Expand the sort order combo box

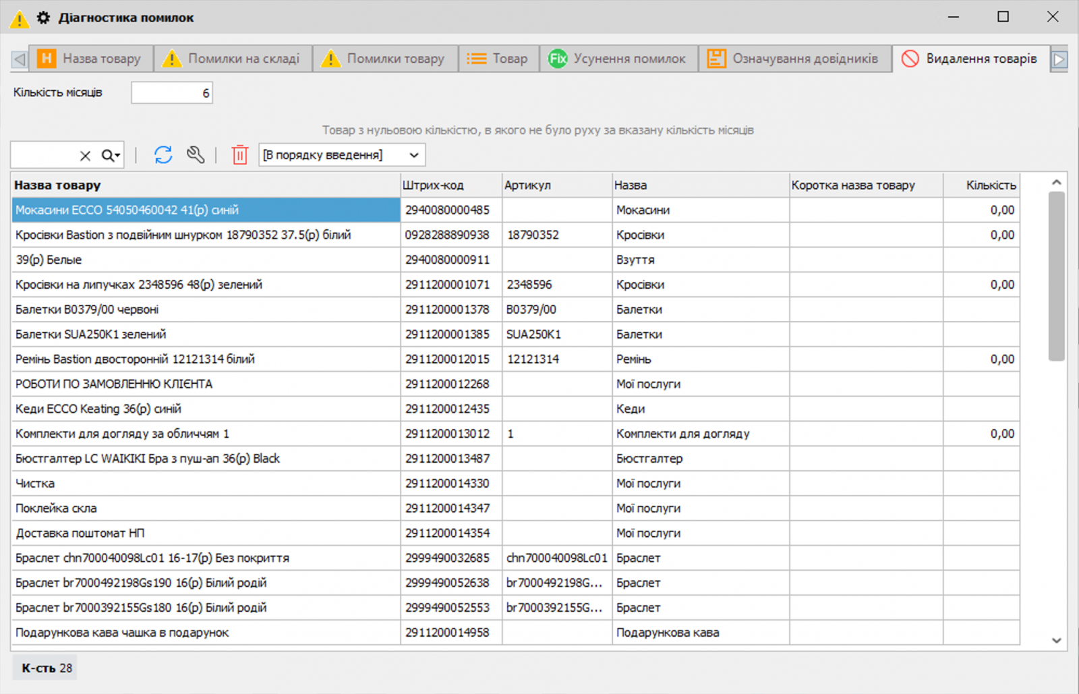[413, 155]
